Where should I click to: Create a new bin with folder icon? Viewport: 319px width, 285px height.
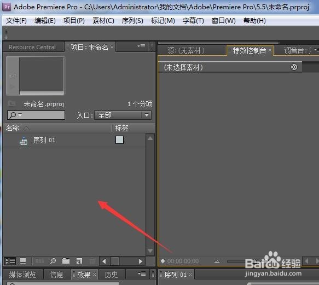66,261
